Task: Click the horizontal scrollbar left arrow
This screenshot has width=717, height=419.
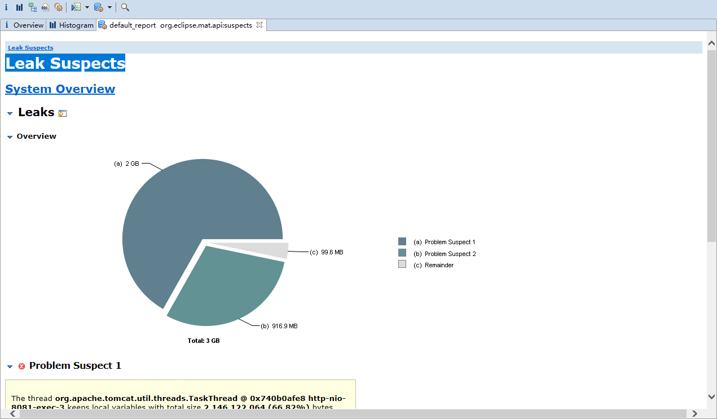Action: 13,413
